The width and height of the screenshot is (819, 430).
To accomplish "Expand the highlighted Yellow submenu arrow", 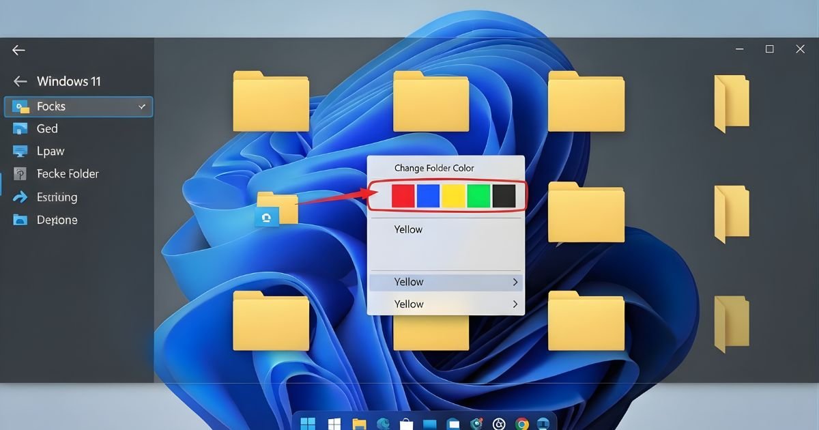I will pyautogui.click(x=515, y=282).
